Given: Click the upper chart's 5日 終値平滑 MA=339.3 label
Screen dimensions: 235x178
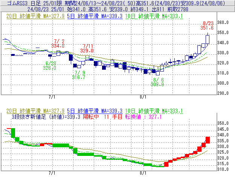Looking at the screenshot, I should pyautogui.click(x=95, y=16).
